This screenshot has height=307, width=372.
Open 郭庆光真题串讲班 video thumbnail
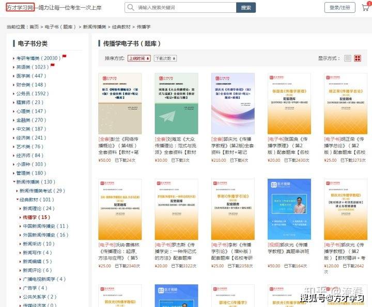point(289,209)
